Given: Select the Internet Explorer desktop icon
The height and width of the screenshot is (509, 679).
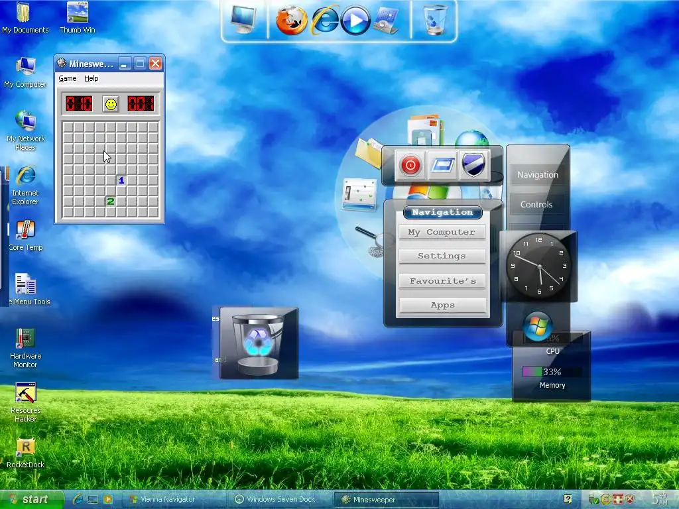Looking at the screenshot, I should tap(25, 185).
